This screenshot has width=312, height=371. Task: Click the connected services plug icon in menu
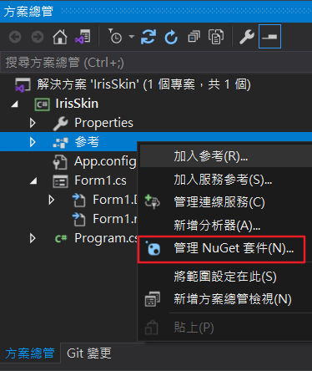(x=152, y=202)
